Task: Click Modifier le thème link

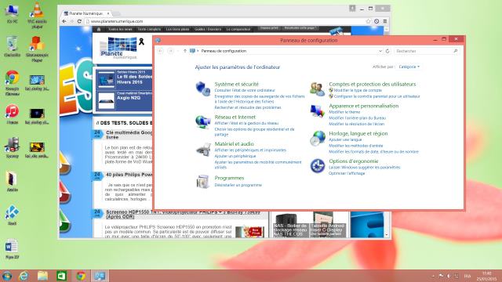Action: click(344, 112)
